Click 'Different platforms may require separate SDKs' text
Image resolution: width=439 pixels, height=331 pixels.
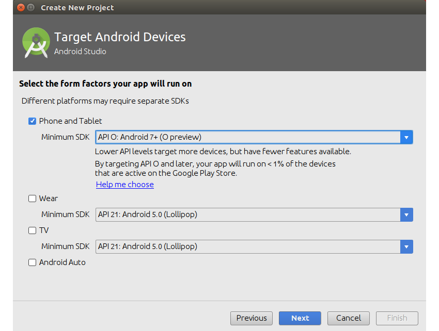[x=105, y=101]
